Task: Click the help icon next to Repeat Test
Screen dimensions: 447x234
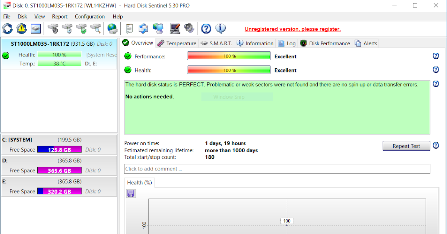Action: pyautogui.click(x=436, y=146)
